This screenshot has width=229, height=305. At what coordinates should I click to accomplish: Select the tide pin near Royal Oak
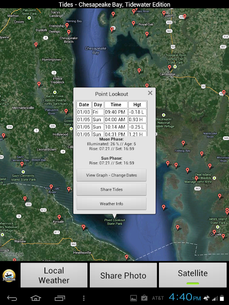(x=133, y=23)
